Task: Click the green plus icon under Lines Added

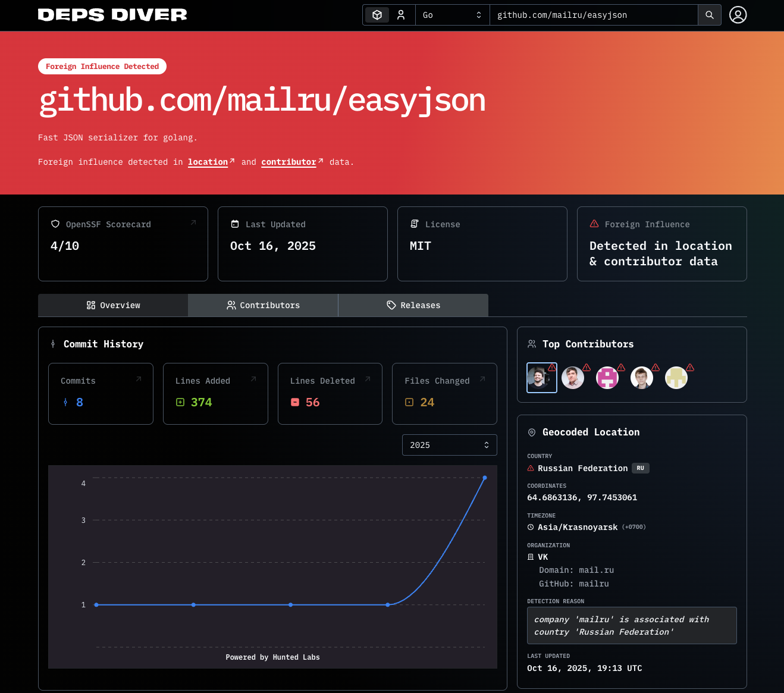Action: point(180,402)
